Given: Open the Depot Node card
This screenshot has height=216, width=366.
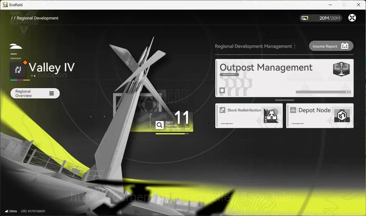Looking at the screenshot, I should click(x=320, y=116).
